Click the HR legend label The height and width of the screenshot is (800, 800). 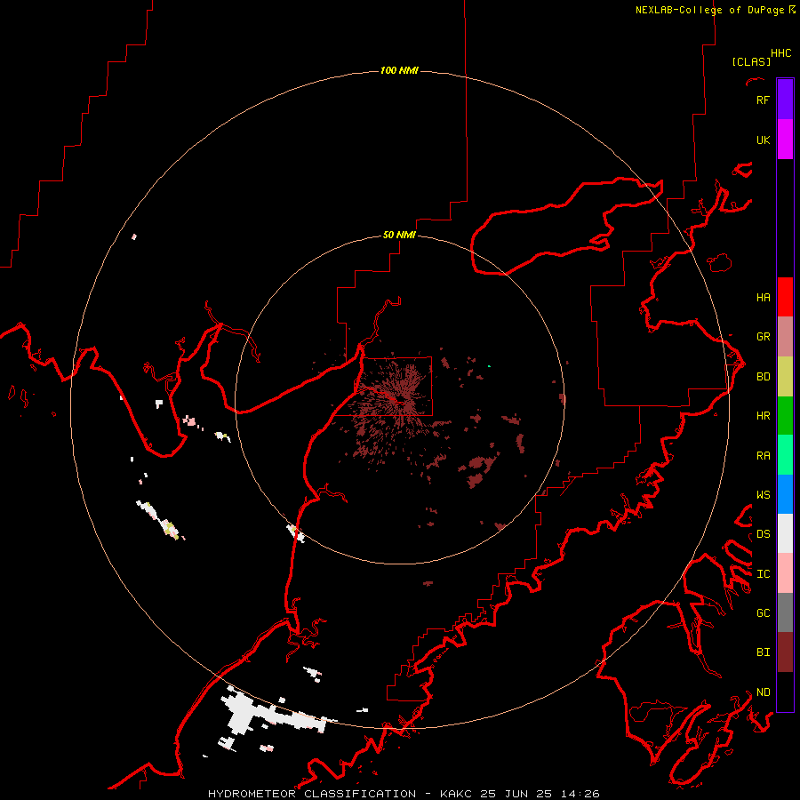click(x=763, y=416)
